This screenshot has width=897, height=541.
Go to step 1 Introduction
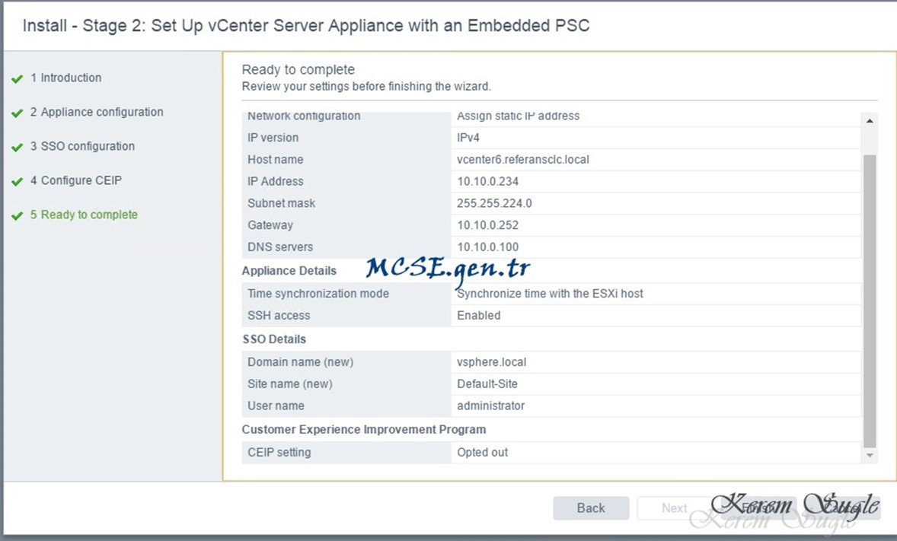(65, 78)
